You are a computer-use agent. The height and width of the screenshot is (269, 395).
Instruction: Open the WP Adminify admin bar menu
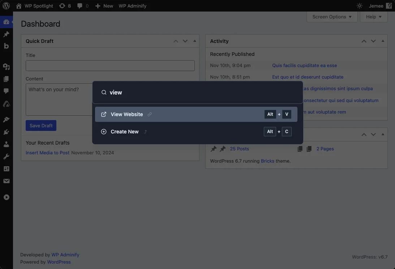coord(132,6)
